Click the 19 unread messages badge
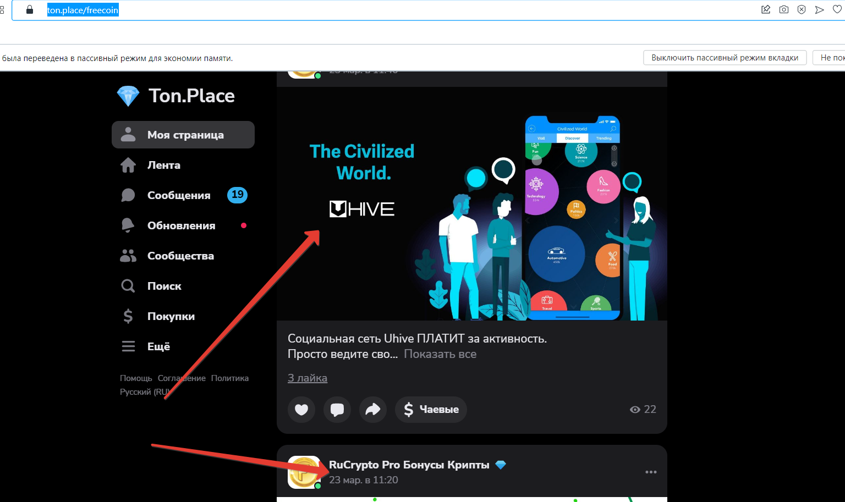Screen dimensions: 845x502 point(238,195)
